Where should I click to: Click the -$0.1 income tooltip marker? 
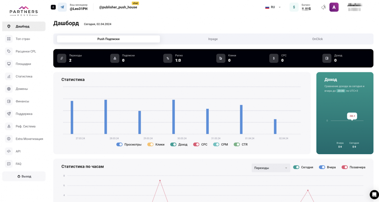coord(352,116)
